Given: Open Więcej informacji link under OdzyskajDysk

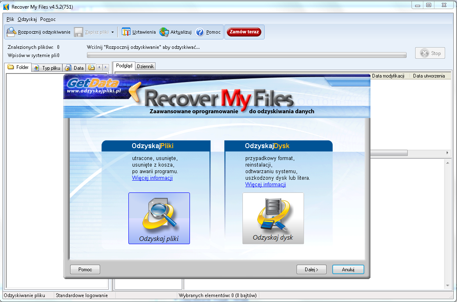Looking at the screenshot, I should coord(265,185).
